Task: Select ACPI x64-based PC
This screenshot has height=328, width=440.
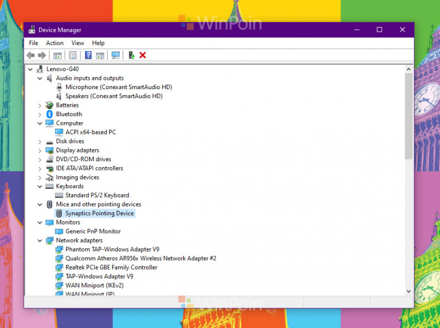Action: [91, 132]
